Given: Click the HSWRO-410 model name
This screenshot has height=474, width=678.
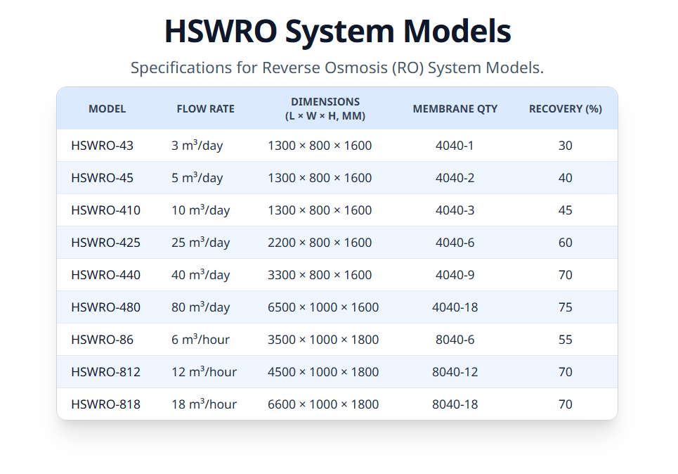Looking at the screenshot, I should [105, 210].
